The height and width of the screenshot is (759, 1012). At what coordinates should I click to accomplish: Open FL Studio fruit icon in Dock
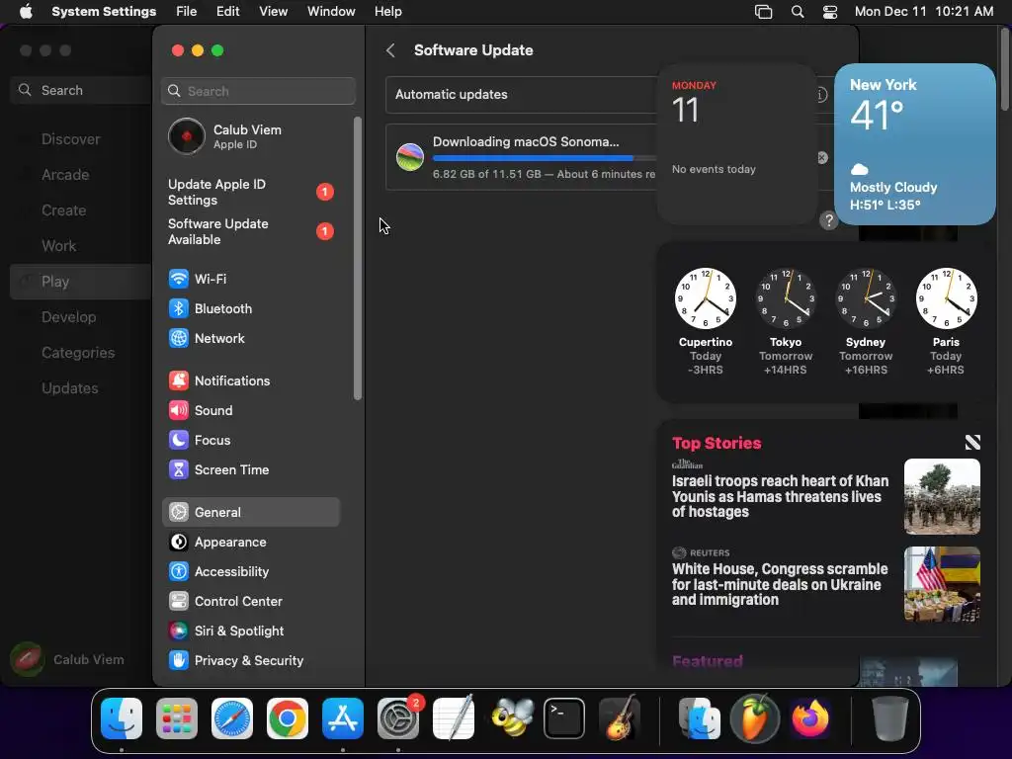(x=754, y=718)
